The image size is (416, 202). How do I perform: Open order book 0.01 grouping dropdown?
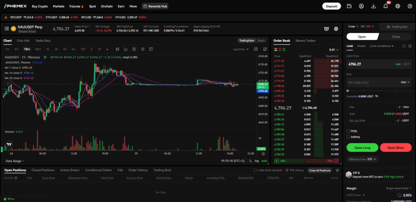coord(334,50)
